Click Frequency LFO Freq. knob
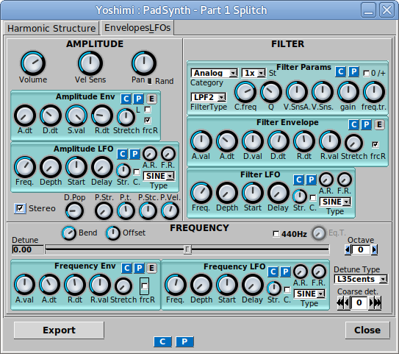Viewport: 399px width, 354px height. (x=176, y=285)
